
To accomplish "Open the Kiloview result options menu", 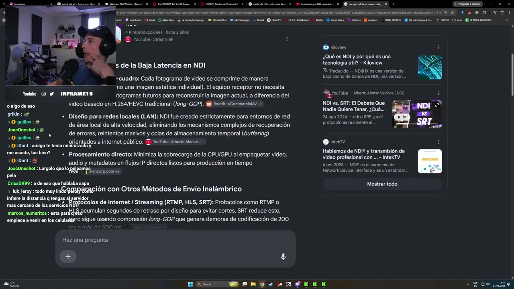I will 439,47.
